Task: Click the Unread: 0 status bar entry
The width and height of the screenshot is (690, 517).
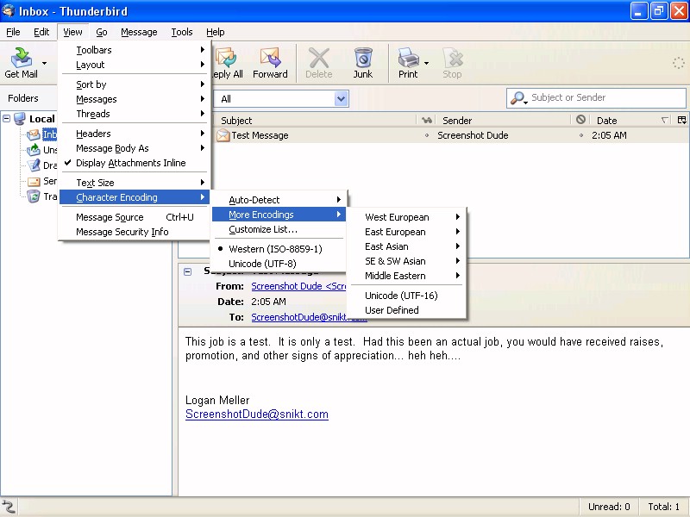Action: point(609,507)
